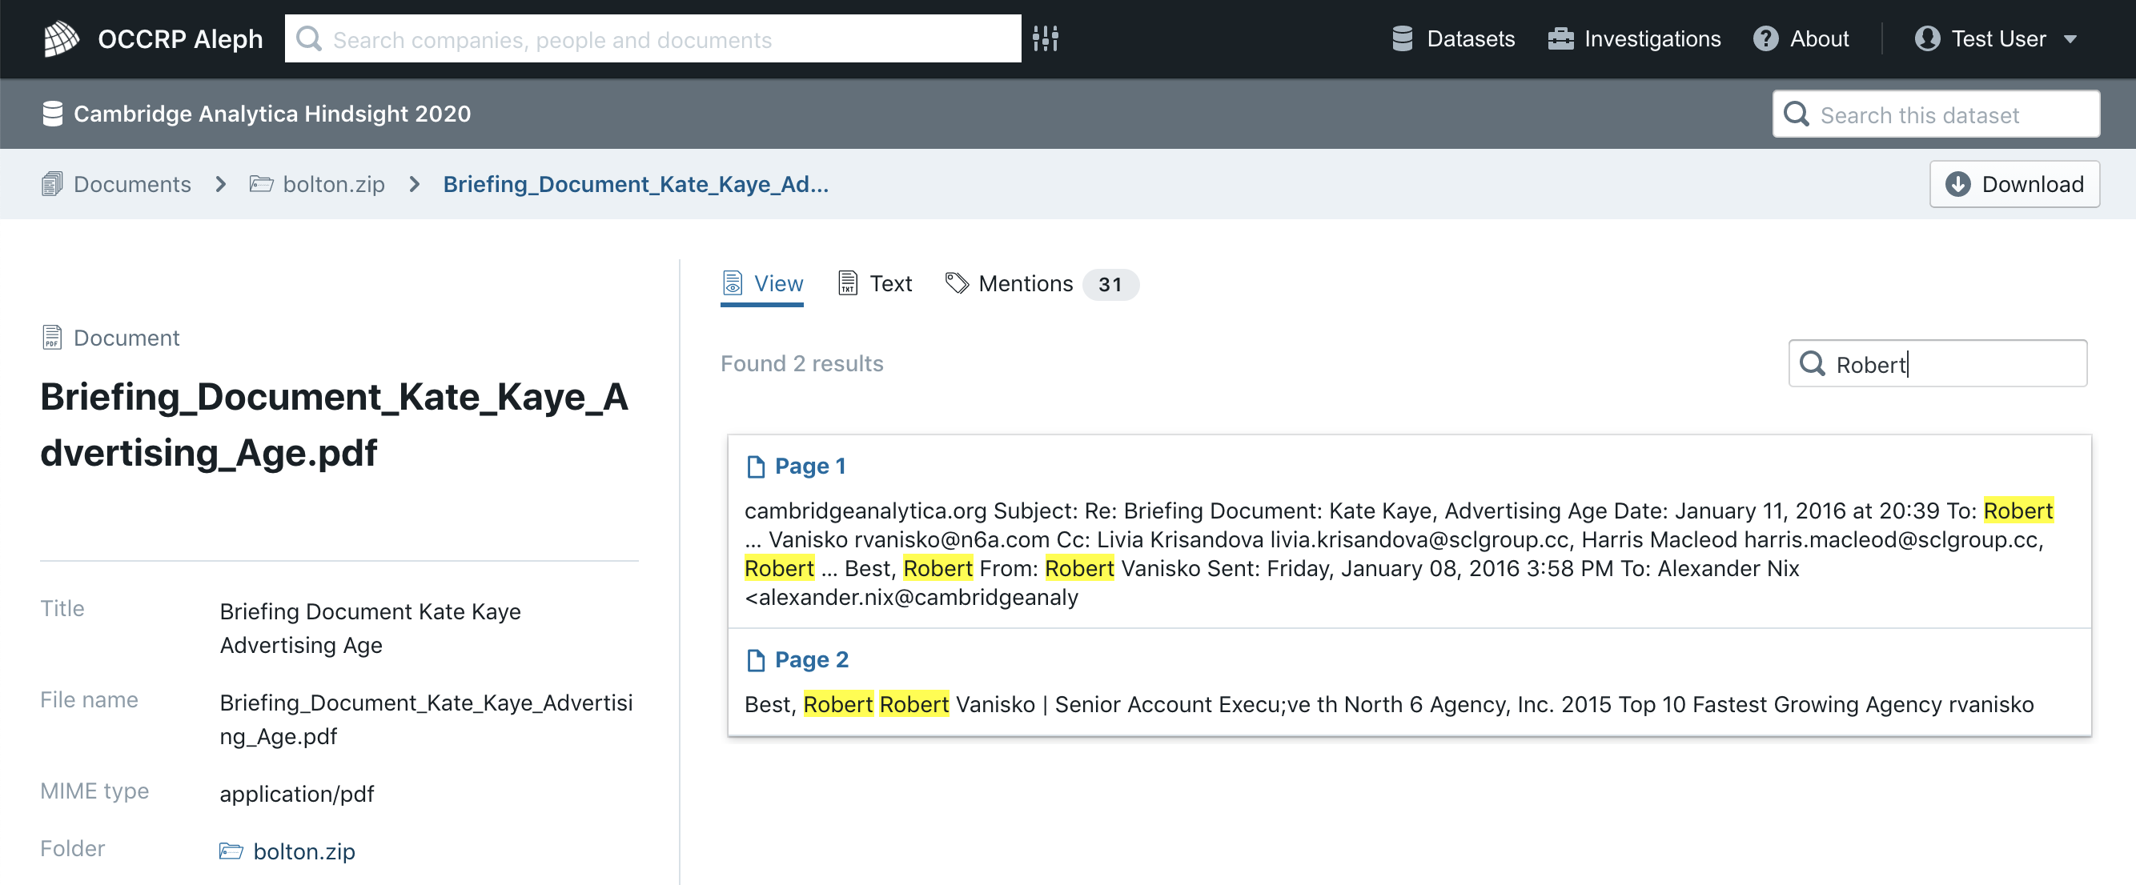The width and height of the screenshot is (2136, 885).
Task: Go to bolton.zip breadcrumb link
Action: pyautogui.click(x=318, y=184)
